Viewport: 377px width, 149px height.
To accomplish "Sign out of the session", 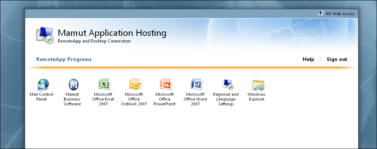I will [337, 60].
